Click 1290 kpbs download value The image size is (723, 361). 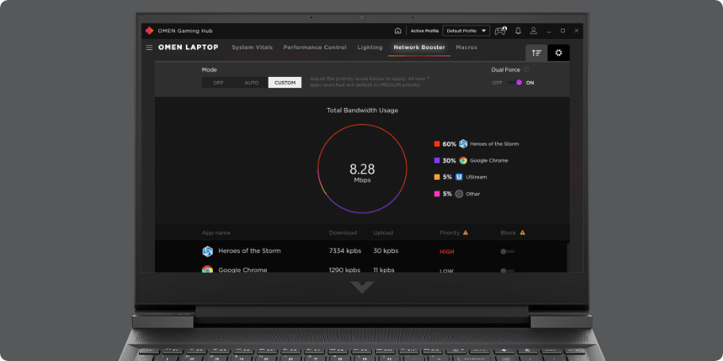pos(345,270)
